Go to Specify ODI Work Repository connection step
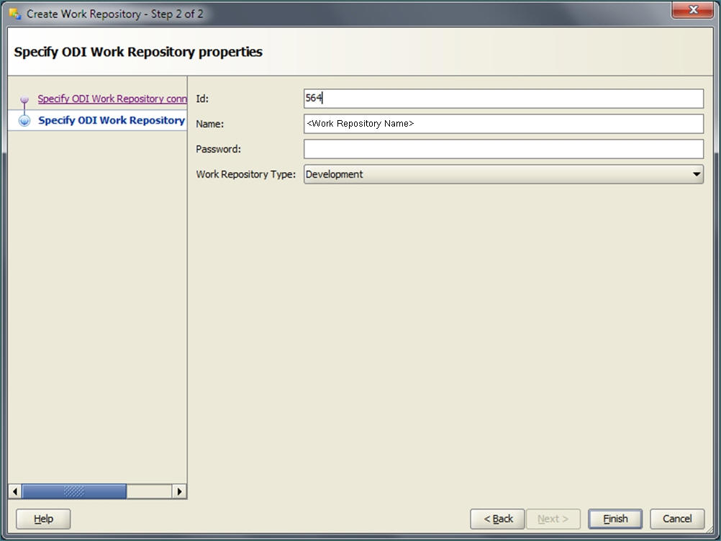The image size is (721, 541). (112, 99)
